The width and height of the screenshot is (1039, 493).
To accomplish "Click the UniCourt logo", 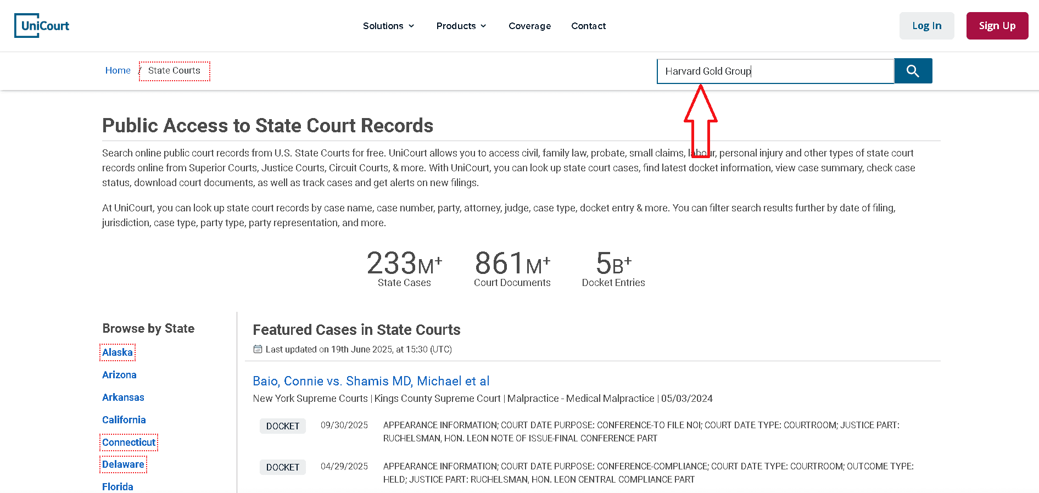I will point(42,26).
